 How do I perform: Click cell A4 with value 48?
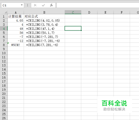16,29
